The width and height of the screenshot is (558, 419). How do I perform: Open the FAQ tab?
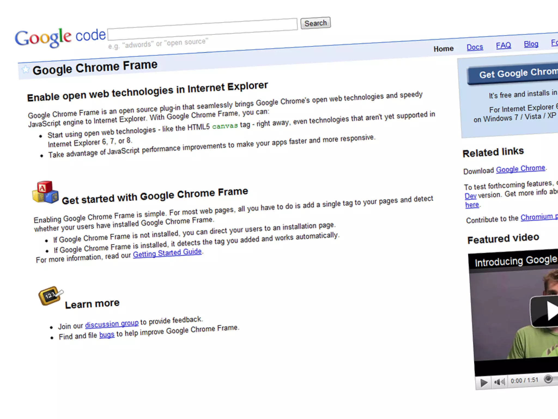pos(503,45)
